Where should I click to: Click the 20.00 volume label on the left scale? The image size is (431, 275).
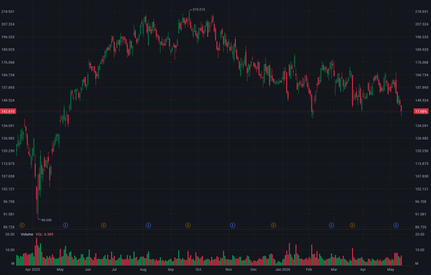click(10, 234)
